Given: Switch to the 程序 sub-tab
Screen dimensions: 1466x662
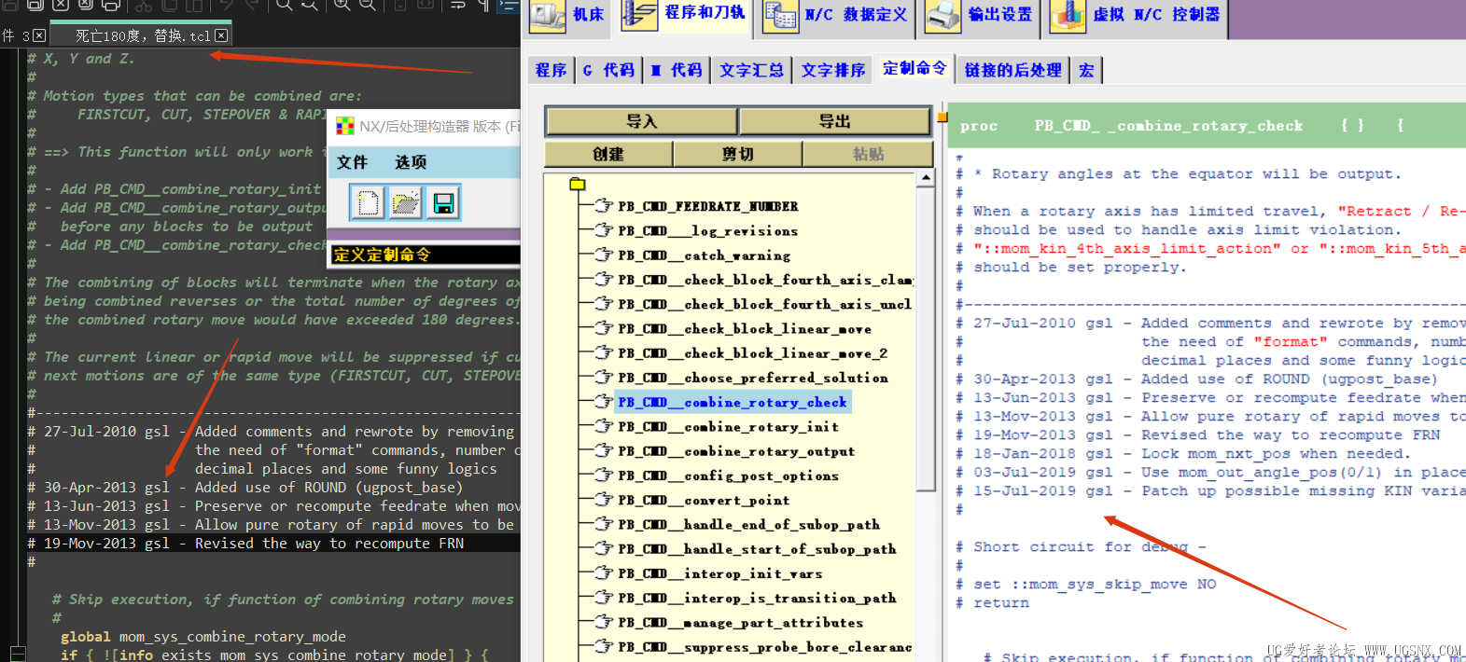Looking at the screenshot, I should coord(551,70).
